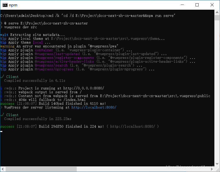Click 'Build 29df50 finished in 224 ms!' text
The image size is (220, 172).
point(71,126)
